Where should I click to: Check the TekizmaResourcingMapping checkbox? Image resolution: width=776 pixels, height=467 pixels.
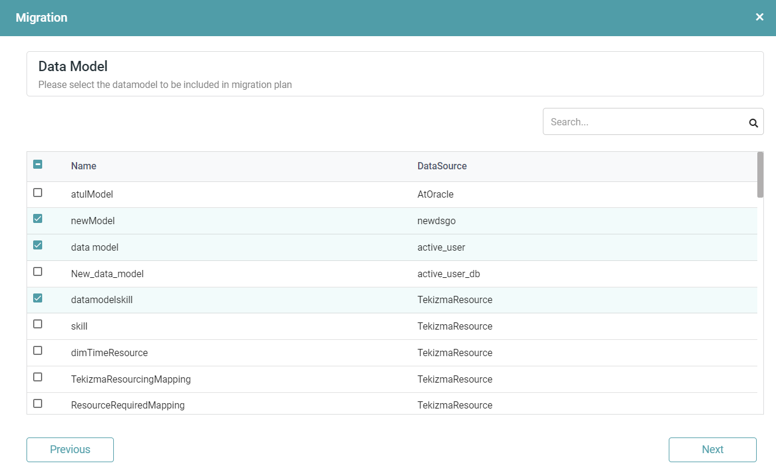tap(37, 377)
